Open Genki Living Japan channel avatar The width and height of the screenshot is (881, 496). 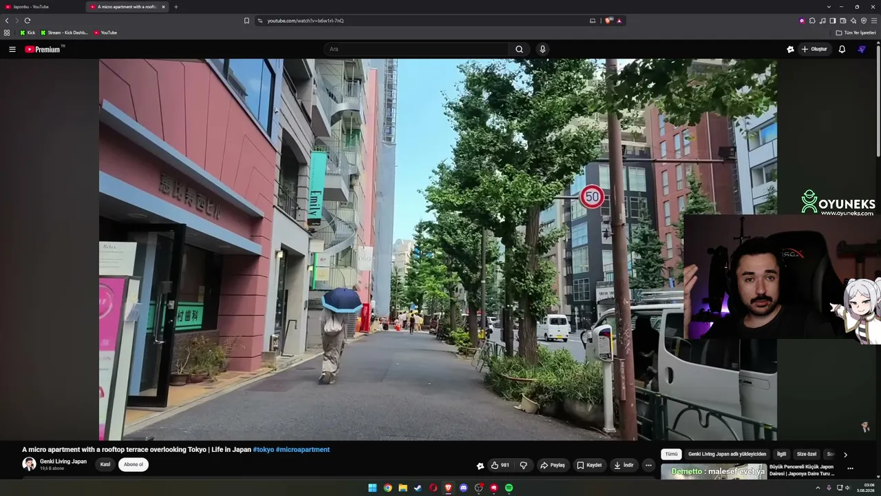pyautogui.click(x=29, y=464)
